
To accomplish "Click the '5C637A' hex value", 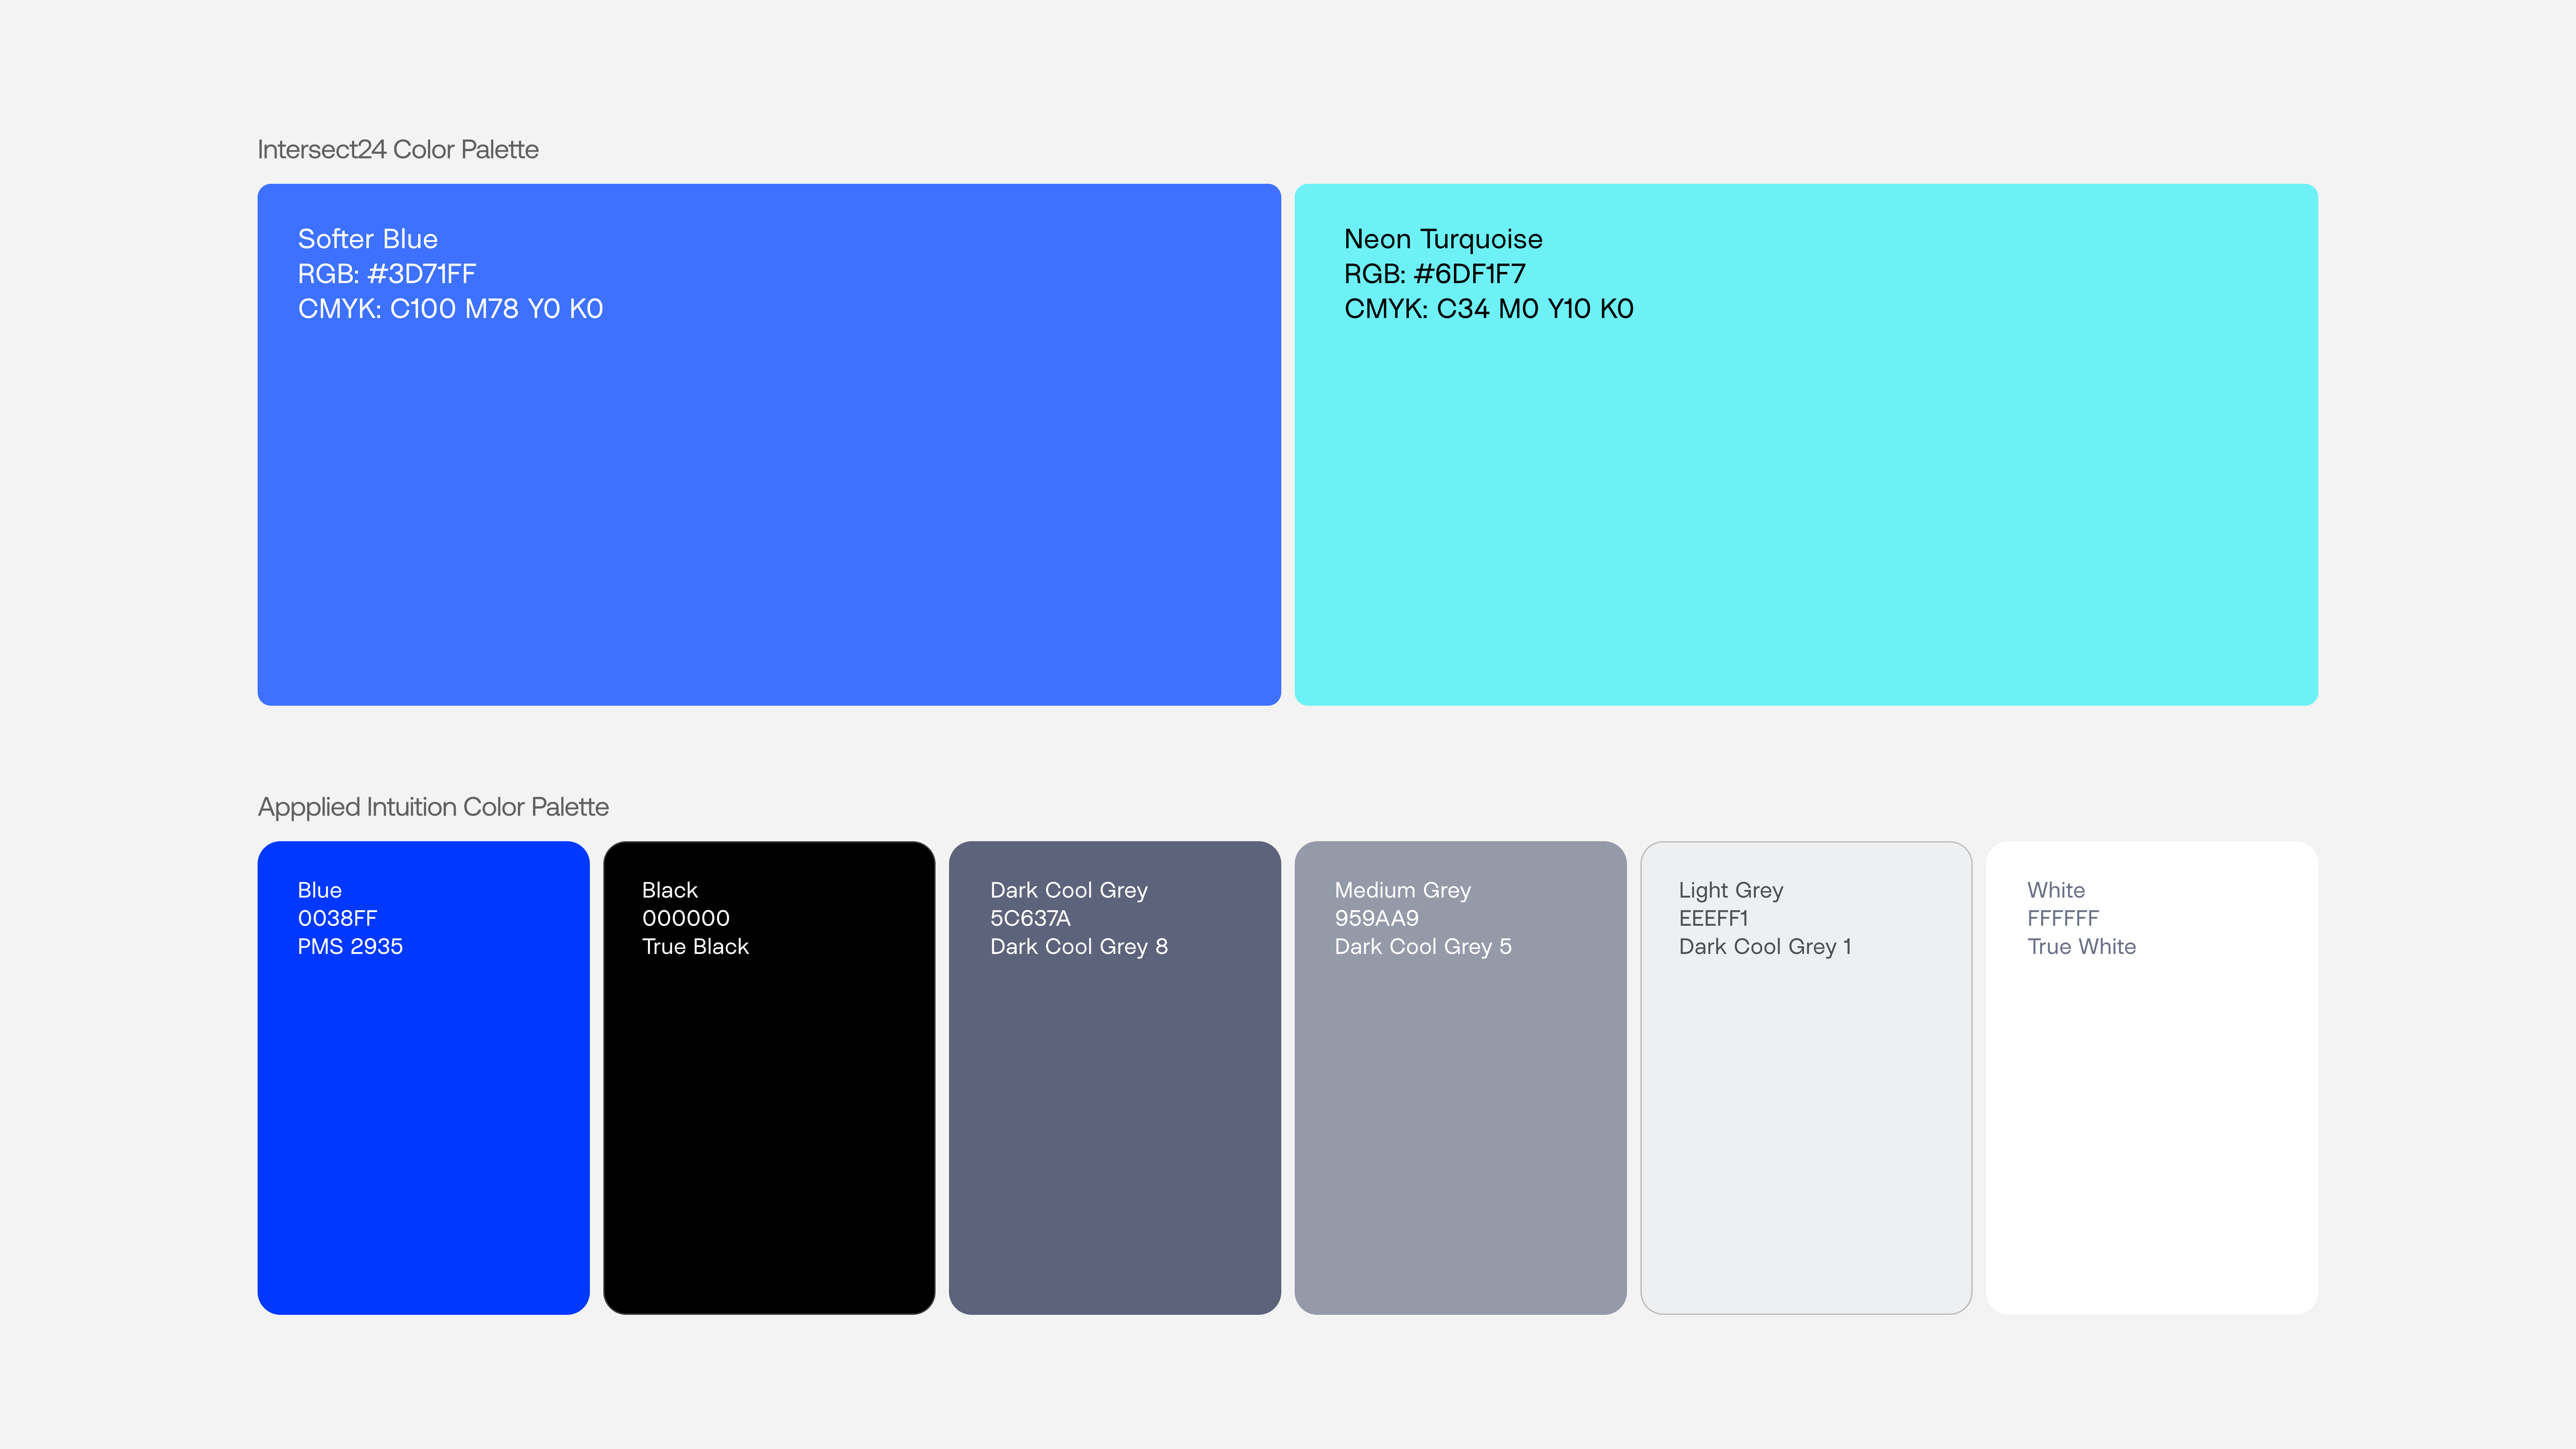I will [x=1031, y=918].
